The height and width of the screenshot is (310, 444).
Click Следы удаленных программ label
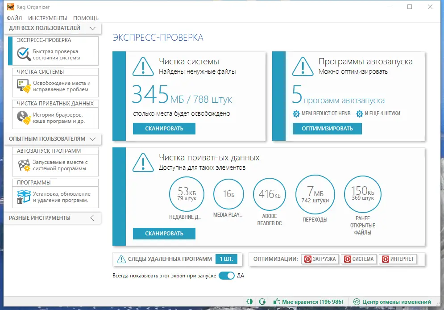click(170, 259)
